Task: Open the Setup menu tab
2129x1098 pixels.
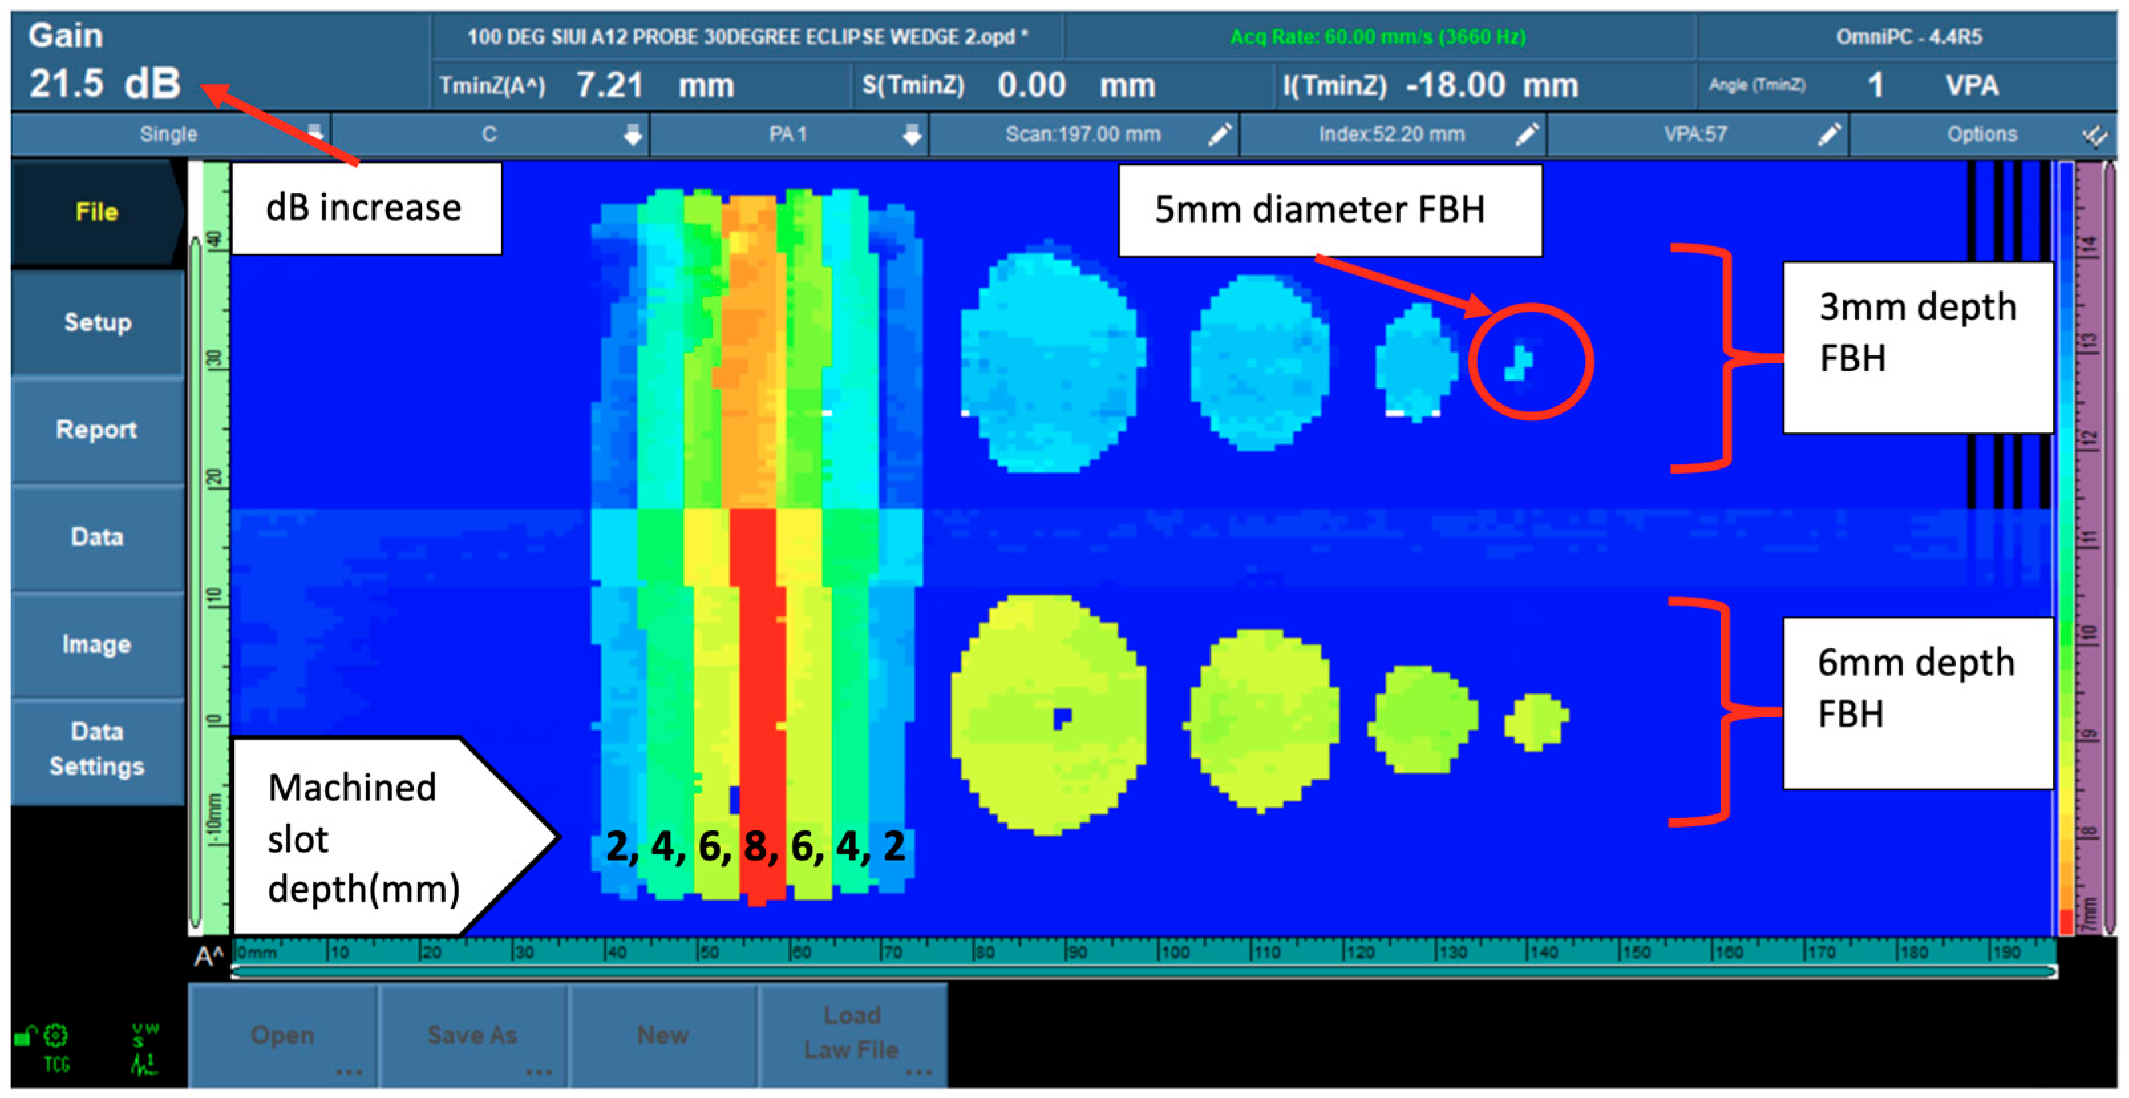Action: (x=98, y=322)
